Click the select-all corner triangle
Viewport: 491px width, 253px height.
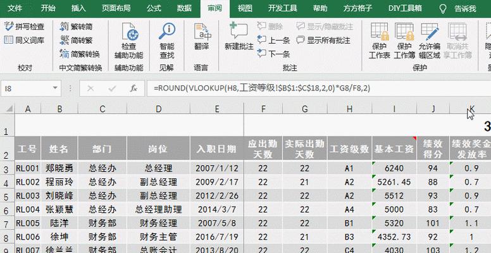pyautogui.click(x=9, y=109)
